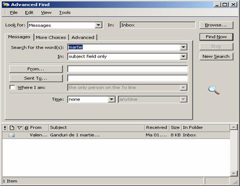Click the Browse... button
Image resolution: width=240 pixels, height=186 pixels.
coord(216,25)
